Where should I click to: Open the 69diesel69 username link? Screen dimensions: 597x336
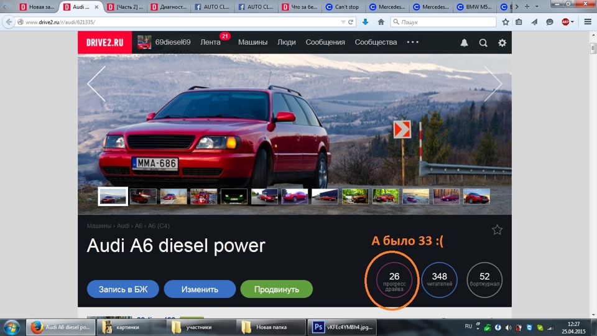pos(173,42)
